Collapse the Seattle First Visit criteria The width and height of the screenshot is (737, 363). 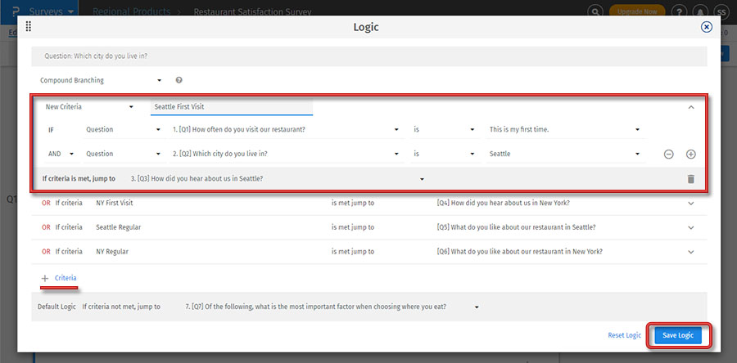click(690, 106)
